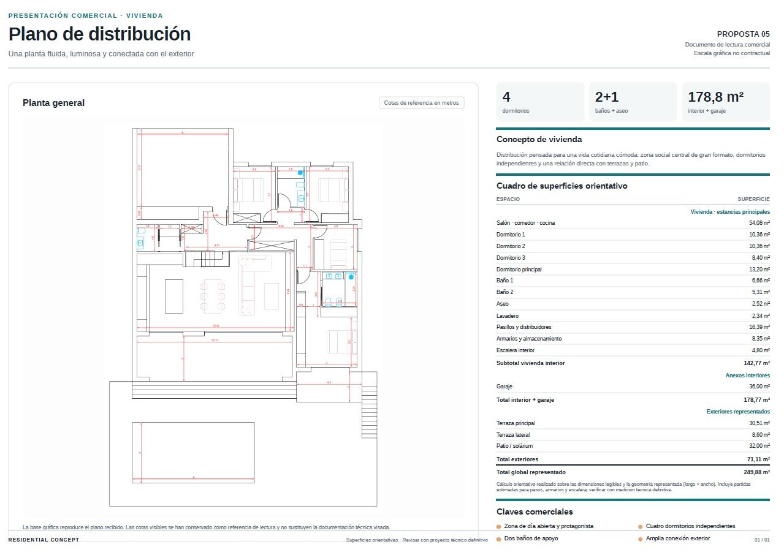This screenshot has height=555, width=784.
Task: Click the "Total exteriores" row label
Action: pyautogui.click(x=517, y=459)
